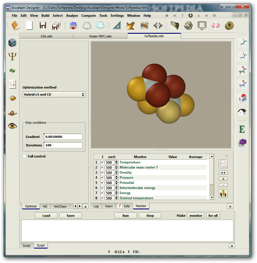The height and width of the screenshot is (263, 257).
Task: Create new blank document
Action: pyautogui.click(x=29, y=26)
